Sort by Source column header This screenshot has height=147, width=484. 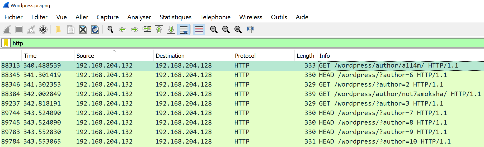coord(114,56)
